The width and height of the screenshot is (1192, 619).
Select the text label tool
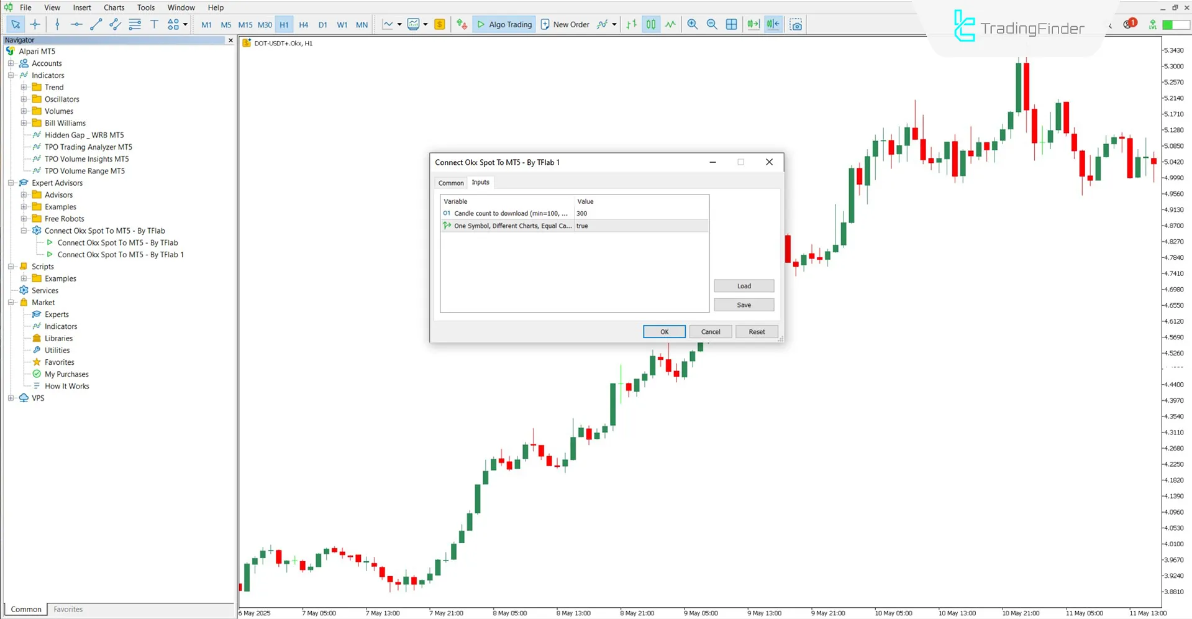[154, 24]
